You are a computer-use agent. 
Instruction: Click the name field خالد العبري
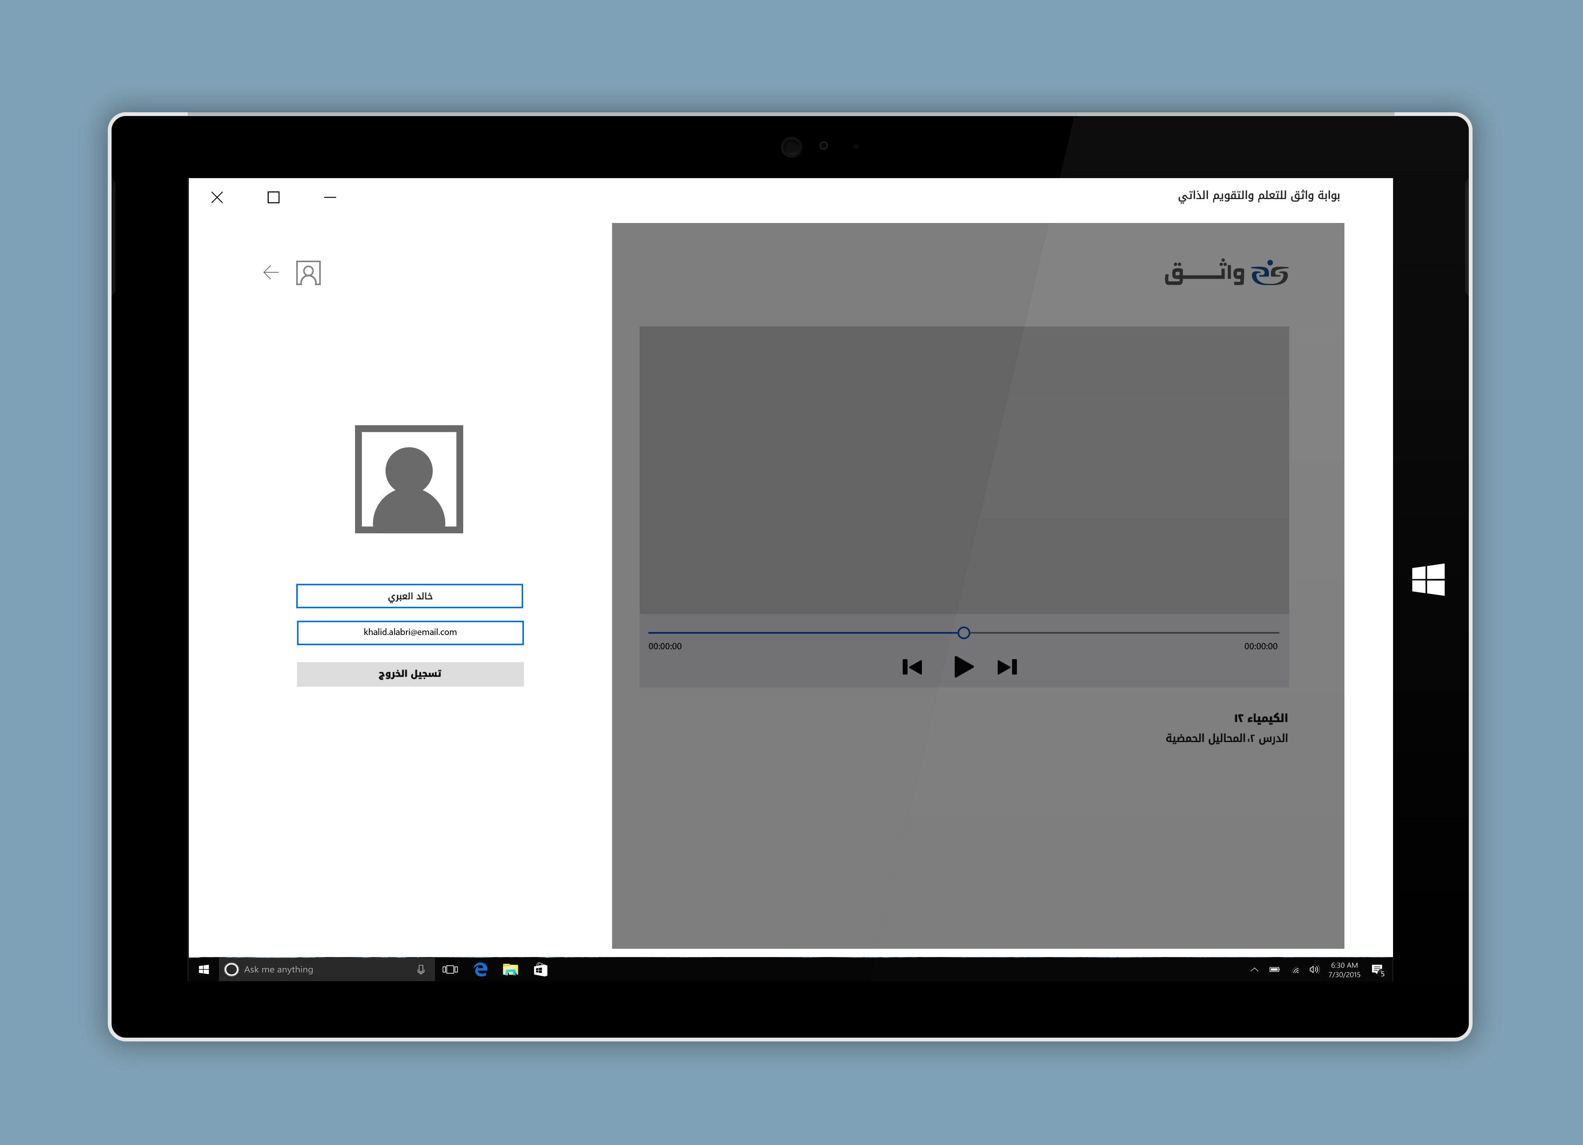tap(410, 596)
